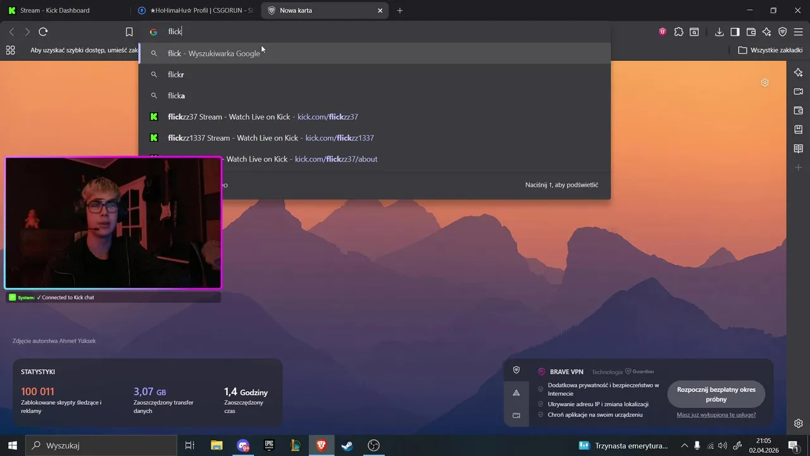This screenshot has height=456, width=810.
Task: Switch to the HoHimaHu Profil CSGORUN tab
Action: point(194,10)
